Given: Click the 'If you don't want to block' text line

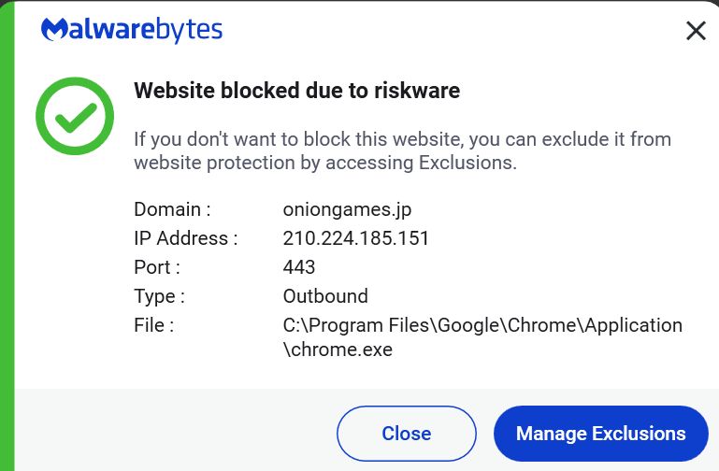Looking at the screenshot, I should click(402, 139).
